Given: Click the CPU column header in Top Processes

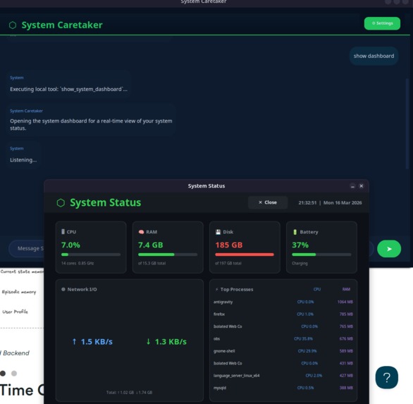Looking at the screenshot, I should (x=317, y=289).
